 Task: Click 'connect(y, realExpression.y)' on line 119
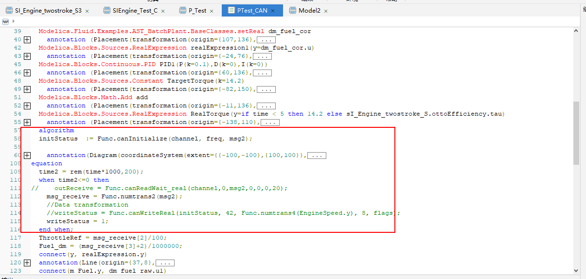pyautogui.click(x=93, y=254)
